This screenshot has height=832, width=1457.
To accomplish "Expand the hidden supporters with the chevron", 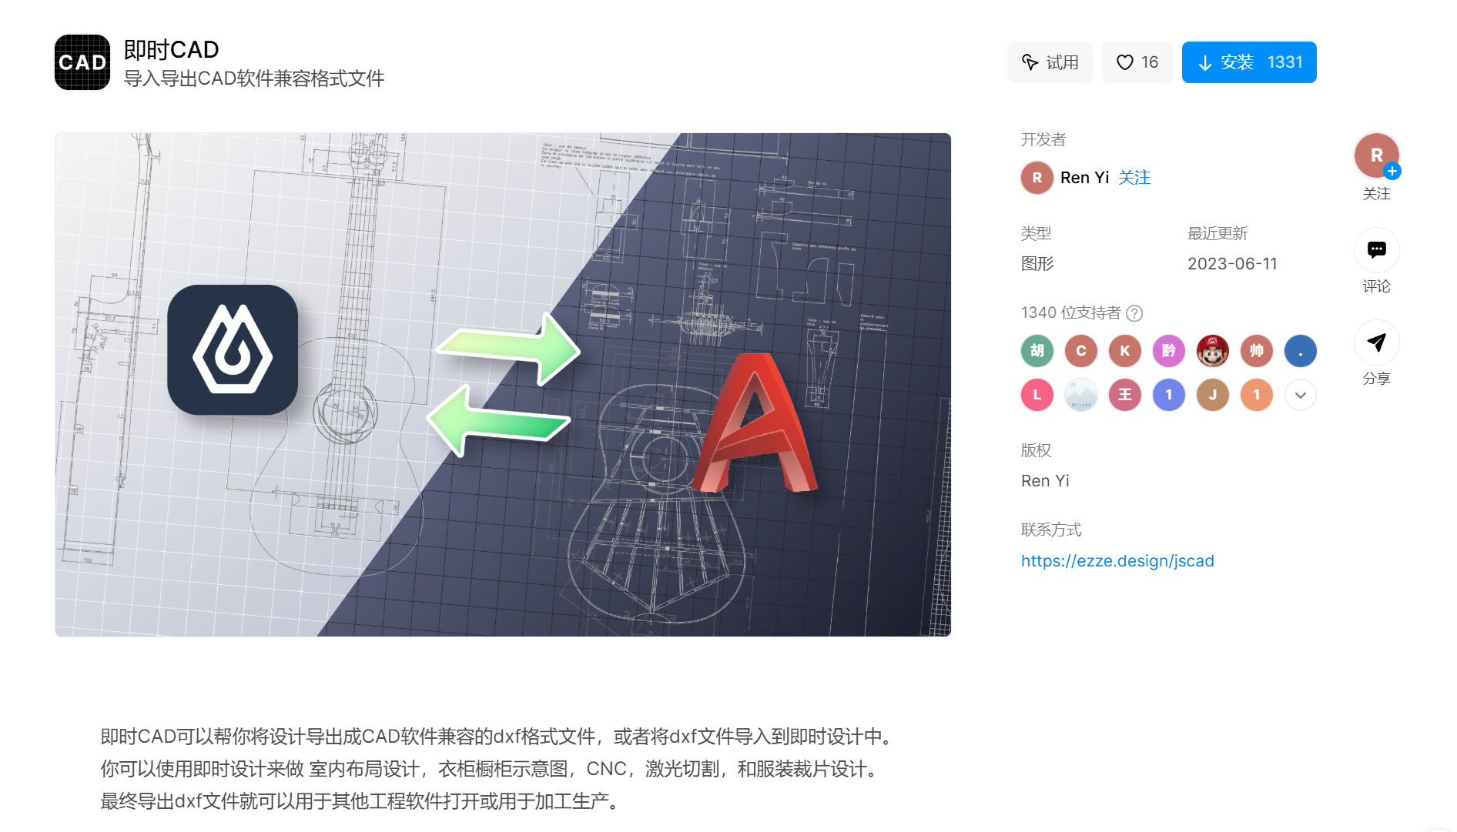I will tap(1300, 395).
